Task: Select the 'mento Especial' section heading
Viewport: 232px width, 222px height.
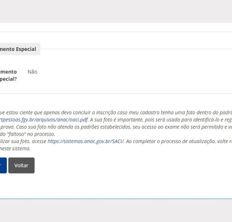Action: click(18, 49)
